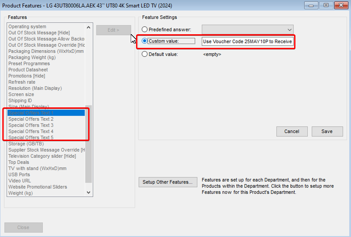This screenshot has height=237, width=351.
Task: Choose the Storage (GB/TB) feature
Action: click(26, 144)
